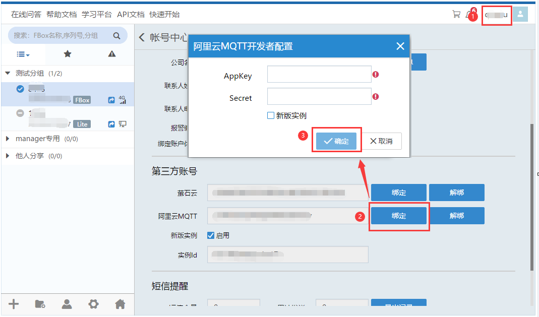Go to home via house icon

pyautogui.click(x=120, y=304)
